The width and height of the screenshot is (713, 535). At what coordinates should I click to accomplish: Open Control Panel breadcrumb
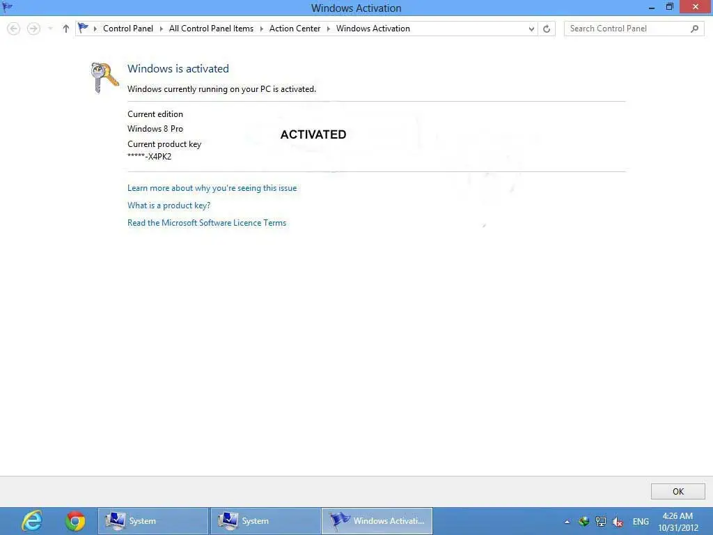point(128,28)
